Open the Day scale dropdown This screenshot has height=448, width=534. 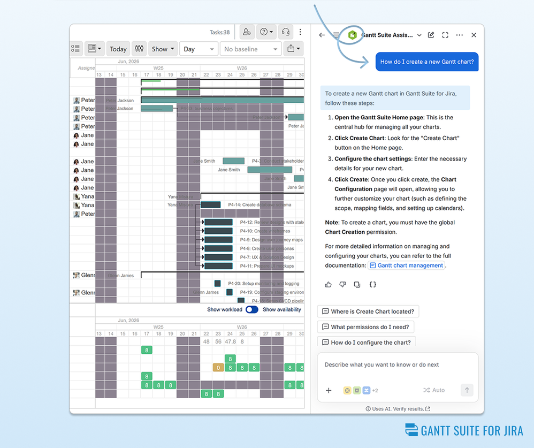199,49
